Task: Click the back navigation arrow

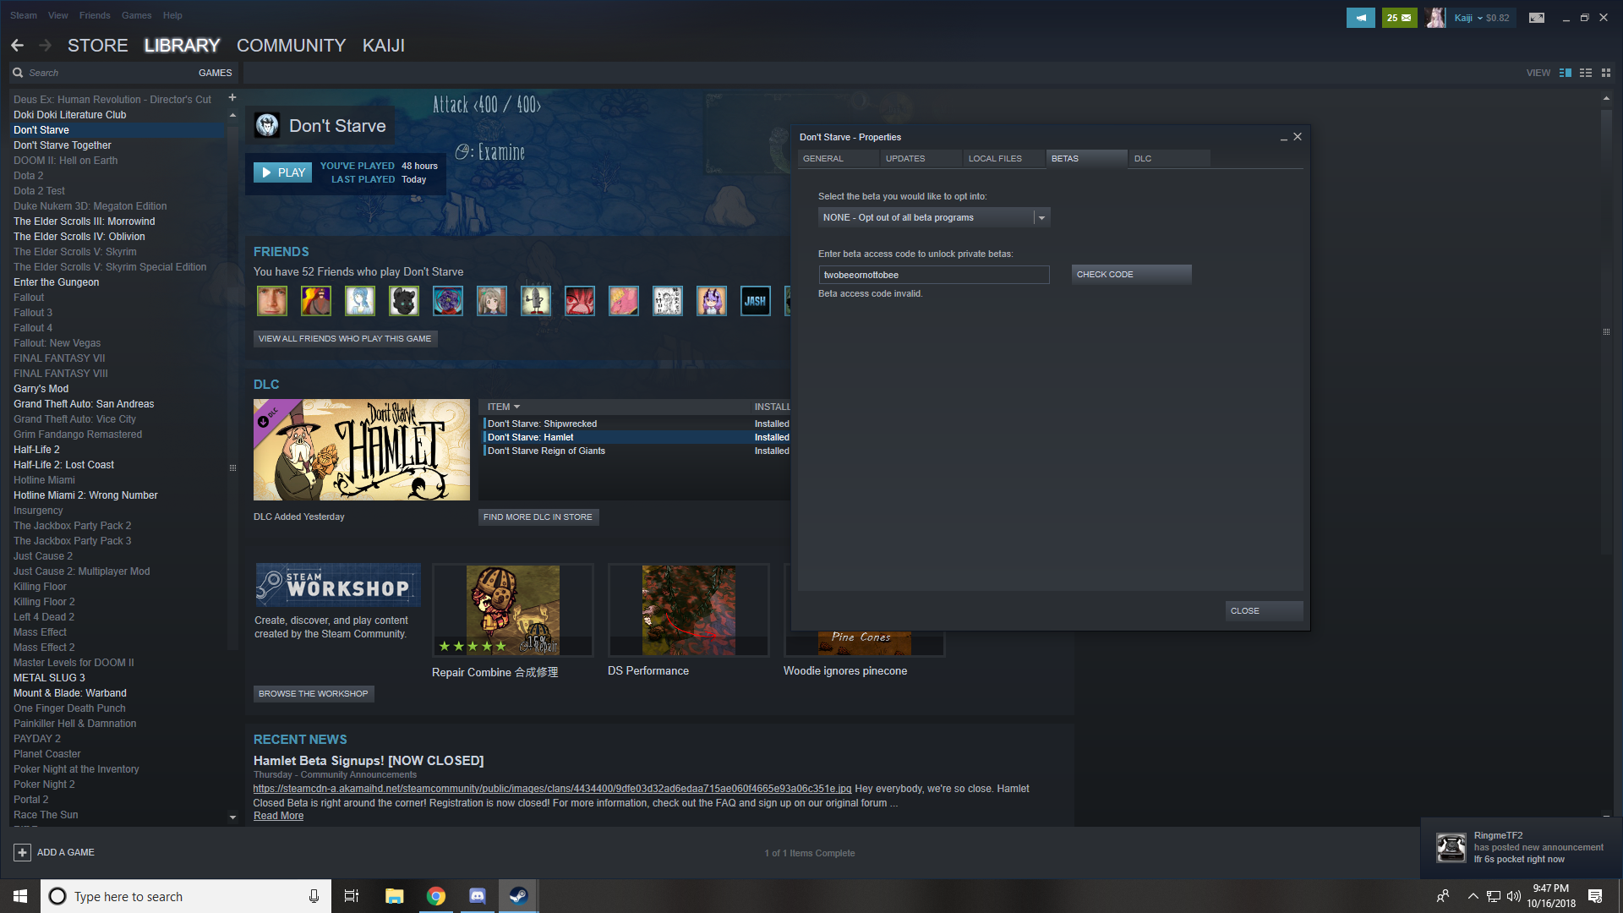Action: pyautogui.click(x=17, y=46)
